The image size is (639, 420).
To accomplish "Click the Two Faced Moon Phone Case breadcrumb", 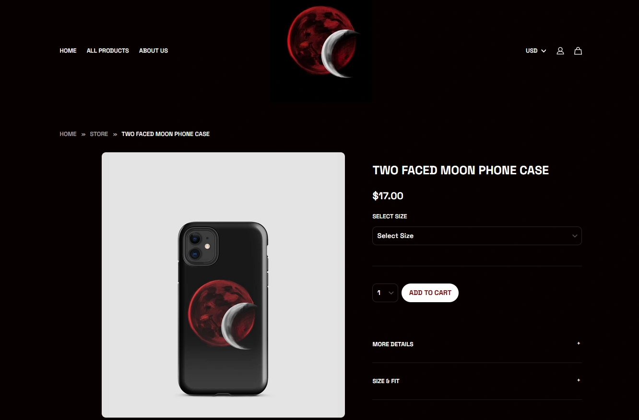I will [166, 134].
